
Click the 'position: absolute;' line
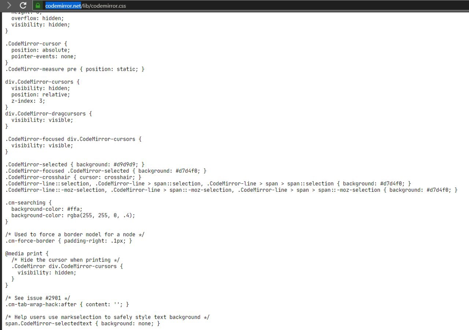[41, 50]
